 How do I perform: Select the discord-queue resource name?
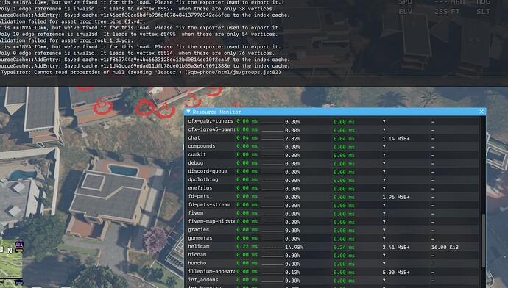(208, 171)
